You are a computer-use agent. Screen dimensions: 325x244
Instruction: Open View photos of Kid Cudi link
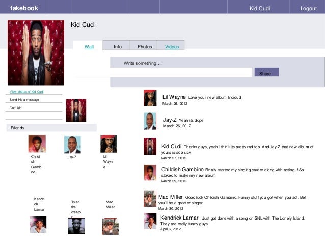point(26,91)
